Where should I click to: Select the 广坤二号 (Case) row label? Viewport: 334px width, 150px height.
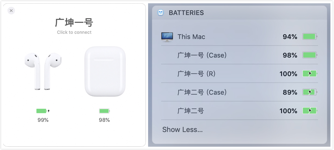tap(202, 92)
